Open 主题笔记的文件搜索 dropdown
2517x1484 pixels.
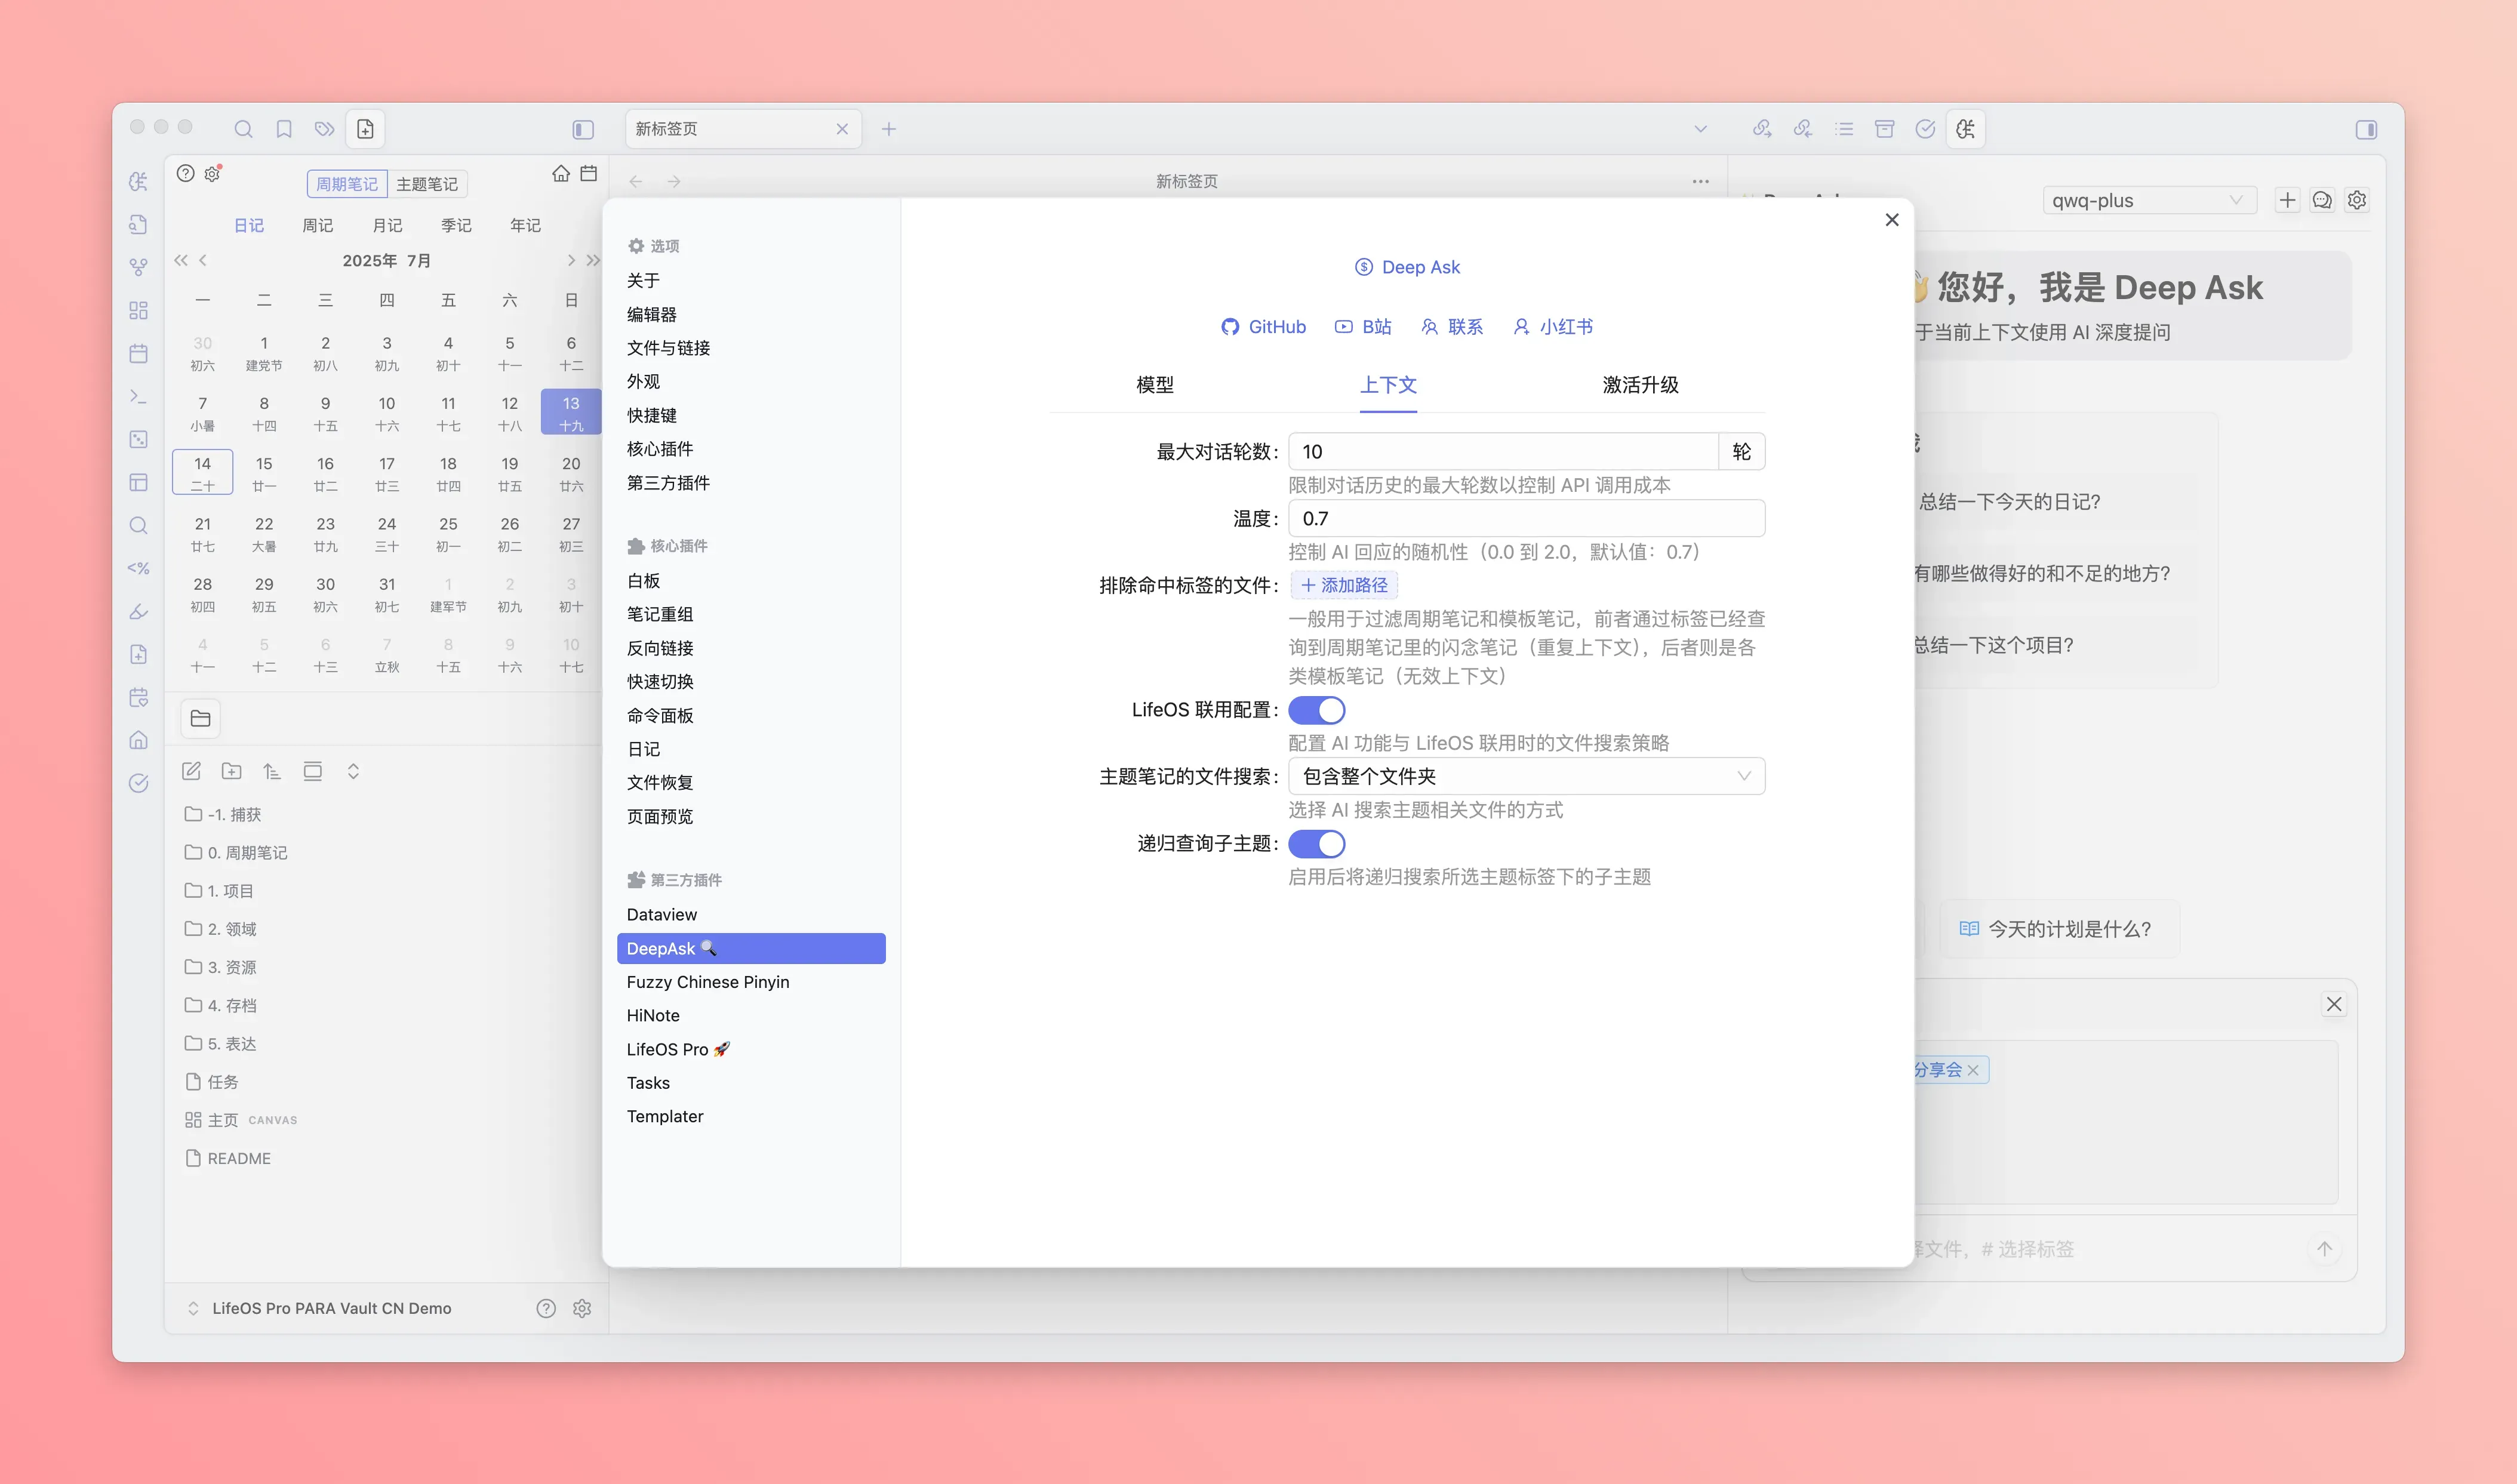[1526, 776]
